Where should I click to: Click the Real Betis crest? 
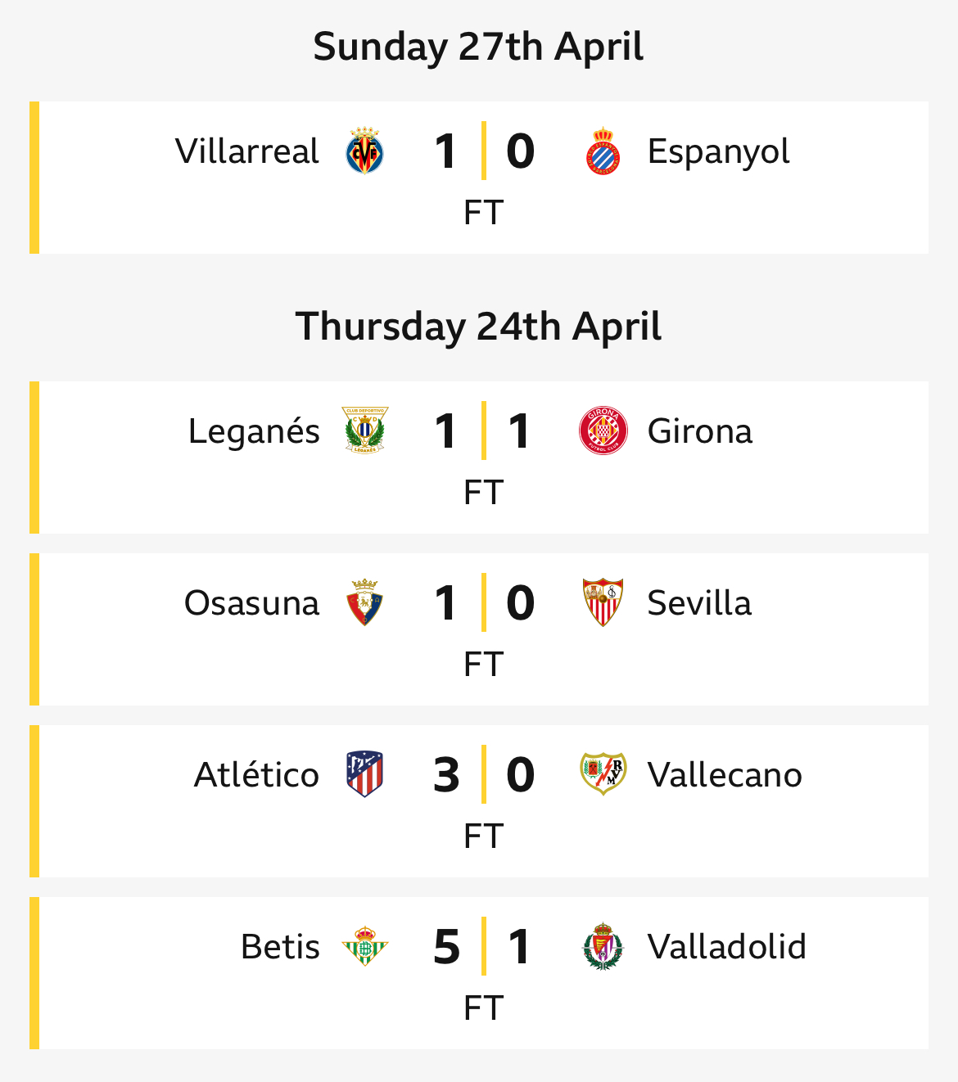[x=364, y=946]
